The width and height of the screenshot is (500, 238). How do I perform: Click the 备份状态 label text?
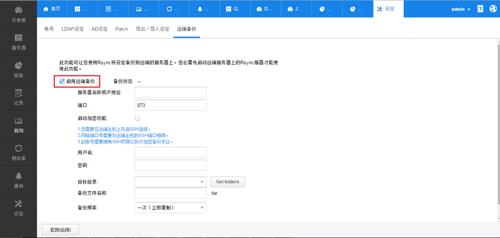pyautogui.click(x=123, y=81)
